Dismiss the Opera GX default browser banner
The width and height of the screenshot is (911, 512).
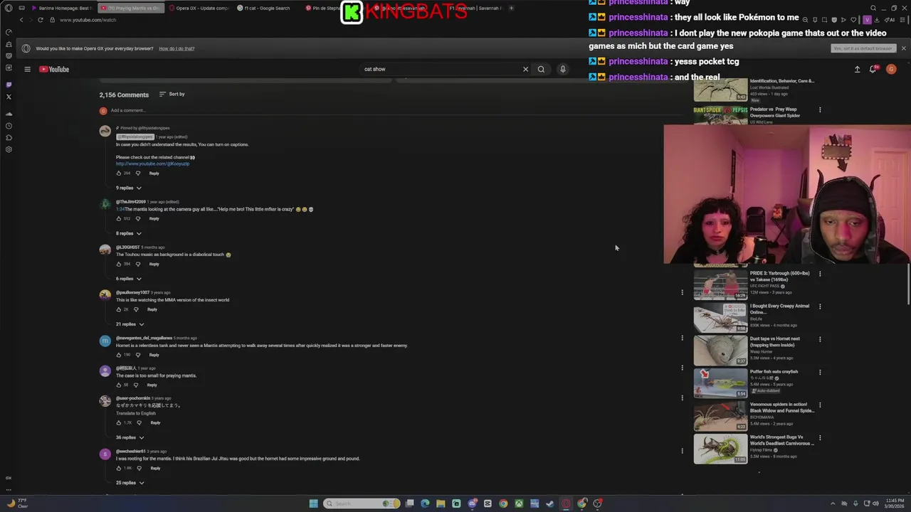pos(903,48)
